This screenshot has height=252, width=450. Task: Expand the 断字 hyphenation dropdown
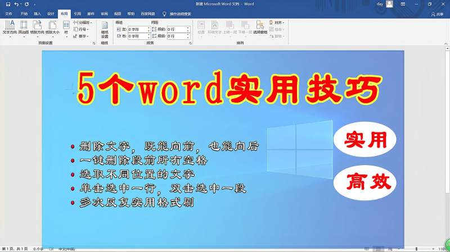pyautogui.click(x=81, y=36)
